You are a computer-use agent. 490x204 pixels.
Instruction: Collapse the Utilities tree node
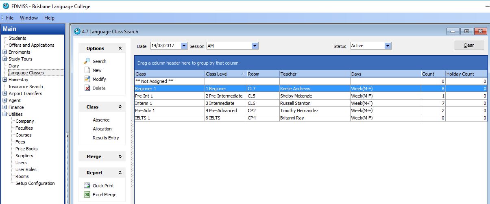5,114
